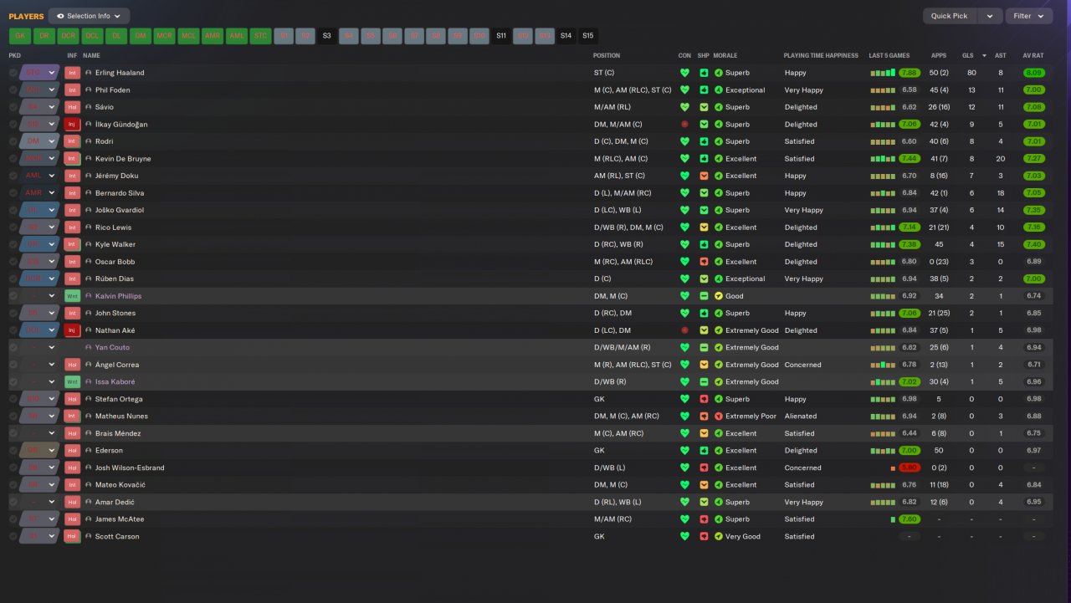
Task: Click Scott Carson's morale icon
Action: [x=719, y=537]
